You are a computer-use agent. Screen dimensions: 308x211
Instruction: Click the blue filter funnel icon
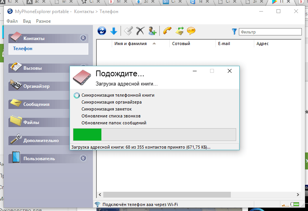coord(234,32)
